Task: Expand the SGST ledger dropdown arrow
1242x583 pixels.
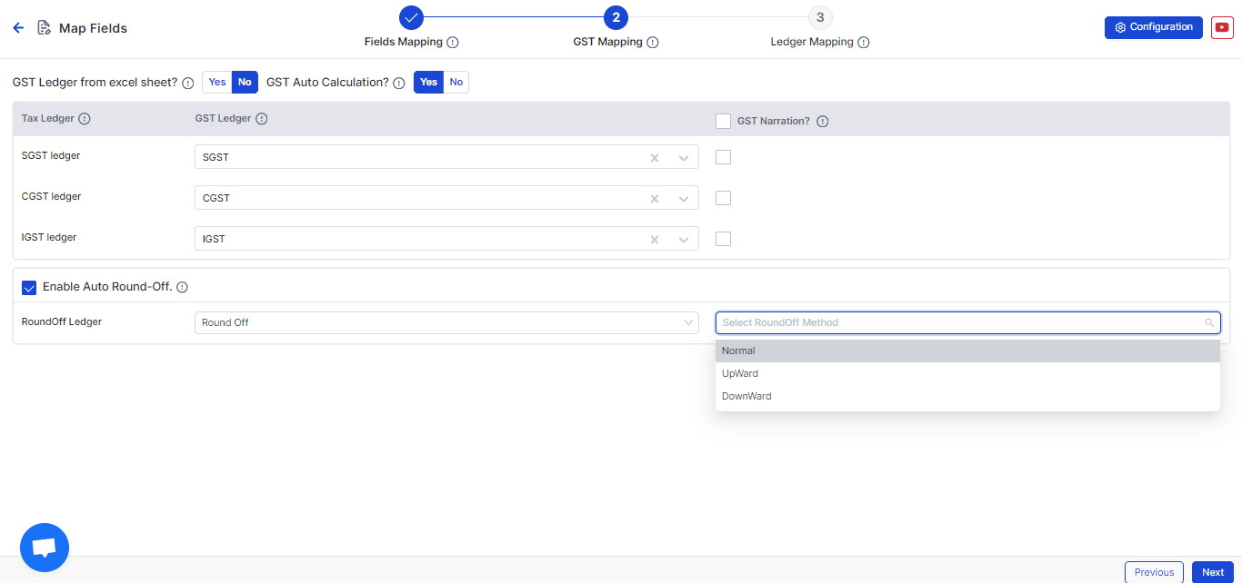Action: point(684,158)
